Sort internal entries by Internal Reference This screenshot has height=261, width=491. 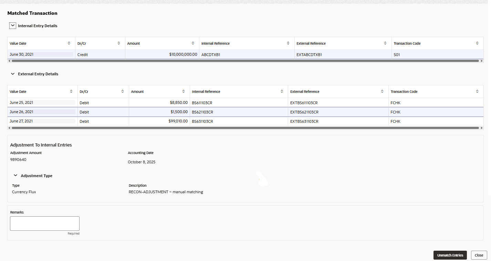(288, 43)
